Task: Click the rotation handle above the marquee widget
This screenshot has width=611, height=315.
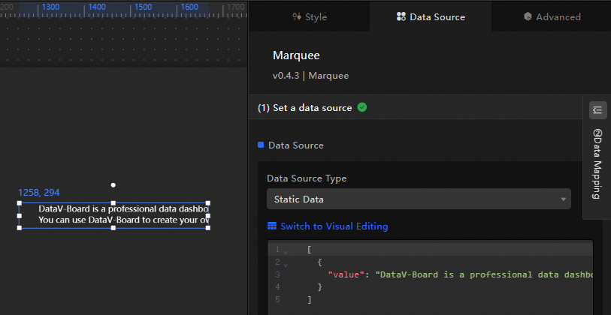Action: click(x=113, y=184)
